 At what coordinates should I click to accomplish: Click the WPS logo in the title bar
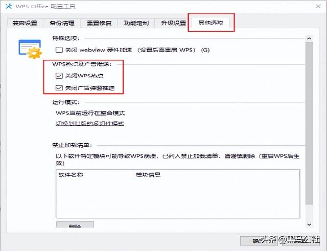tap(9, 6)
